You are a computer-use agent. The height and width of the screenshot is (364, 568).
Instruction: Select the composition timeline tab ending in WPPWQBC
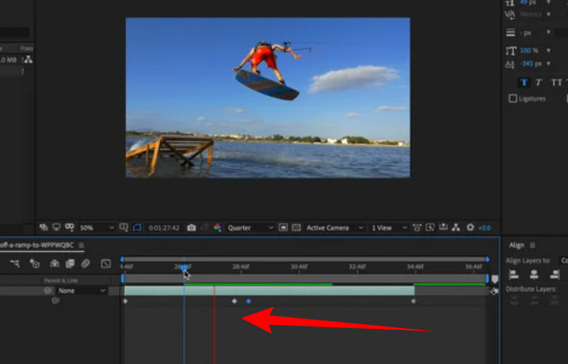[37, 246]
